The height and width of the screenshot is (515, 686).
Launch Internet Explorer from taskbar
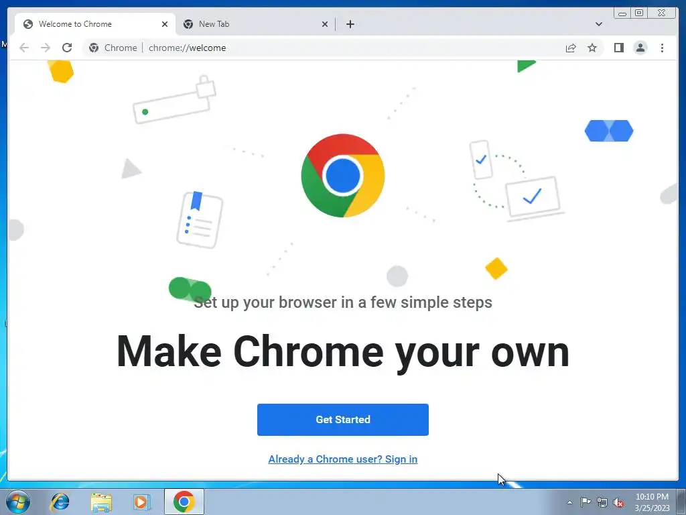[60, 502]
